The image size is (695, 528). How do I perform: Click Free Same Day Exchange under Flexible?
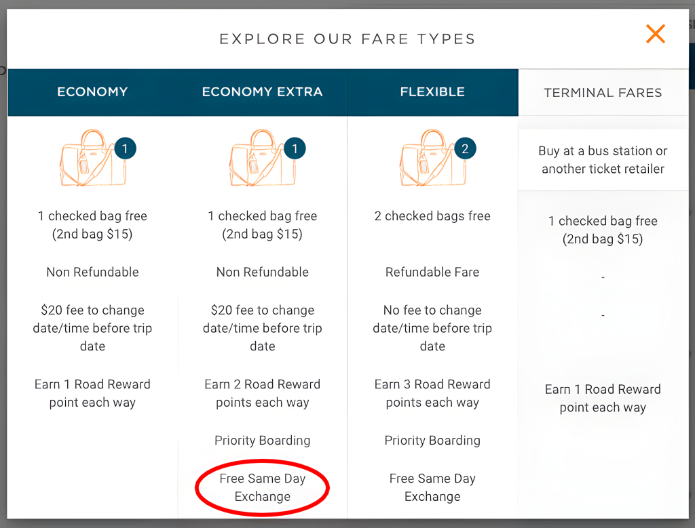tap(432, 487)
